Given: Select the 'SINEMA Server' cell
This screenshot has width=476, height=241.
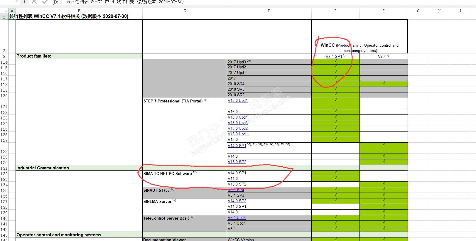Looking at the screenshot, I should [185, 207].
